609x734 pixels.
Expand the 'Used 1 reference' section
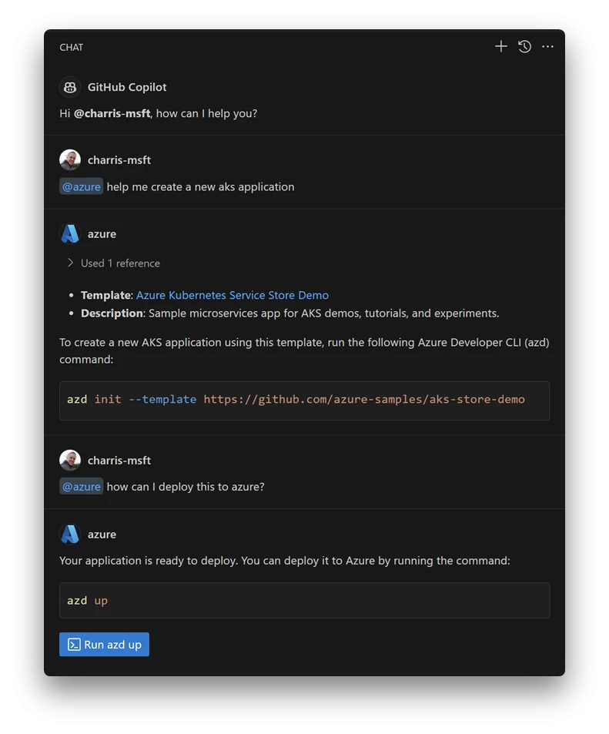(x=115, y=263)
